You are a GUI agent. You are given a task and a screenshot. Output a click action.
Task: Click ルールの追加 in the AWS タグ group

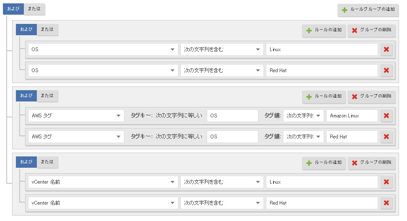tap(324, 96)
